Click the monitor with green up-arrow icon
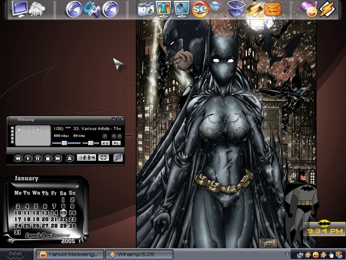This screenshot has width=346, height=260. pyautogui.click(x=163, y=9)
